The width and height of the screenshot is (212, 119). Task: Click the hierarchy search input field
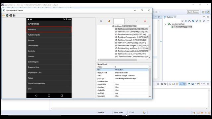coord(119,21)
